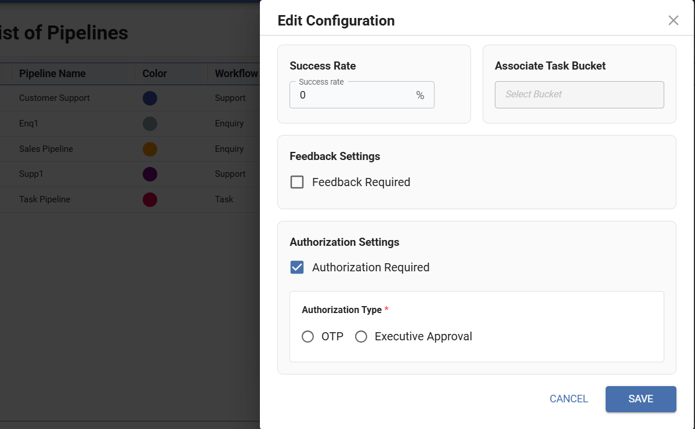Focus the Success rate input field
Screen dimensions: 695x429
tap(361, 94)
